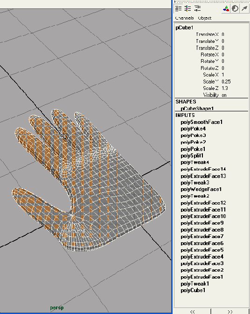Select the second channel box layout icon
Image resolution: width=250 pixels, height=314 pixels.
pyautogui.click(x=187, y=8)
